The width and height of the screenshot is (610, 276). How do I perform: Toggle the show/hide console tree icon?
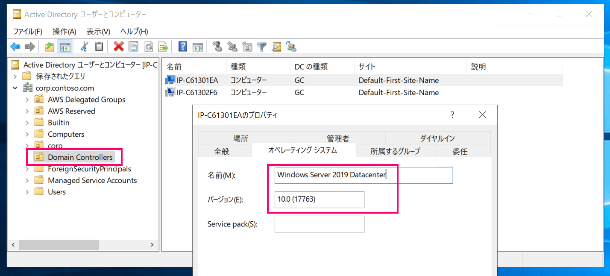point(65,47)
